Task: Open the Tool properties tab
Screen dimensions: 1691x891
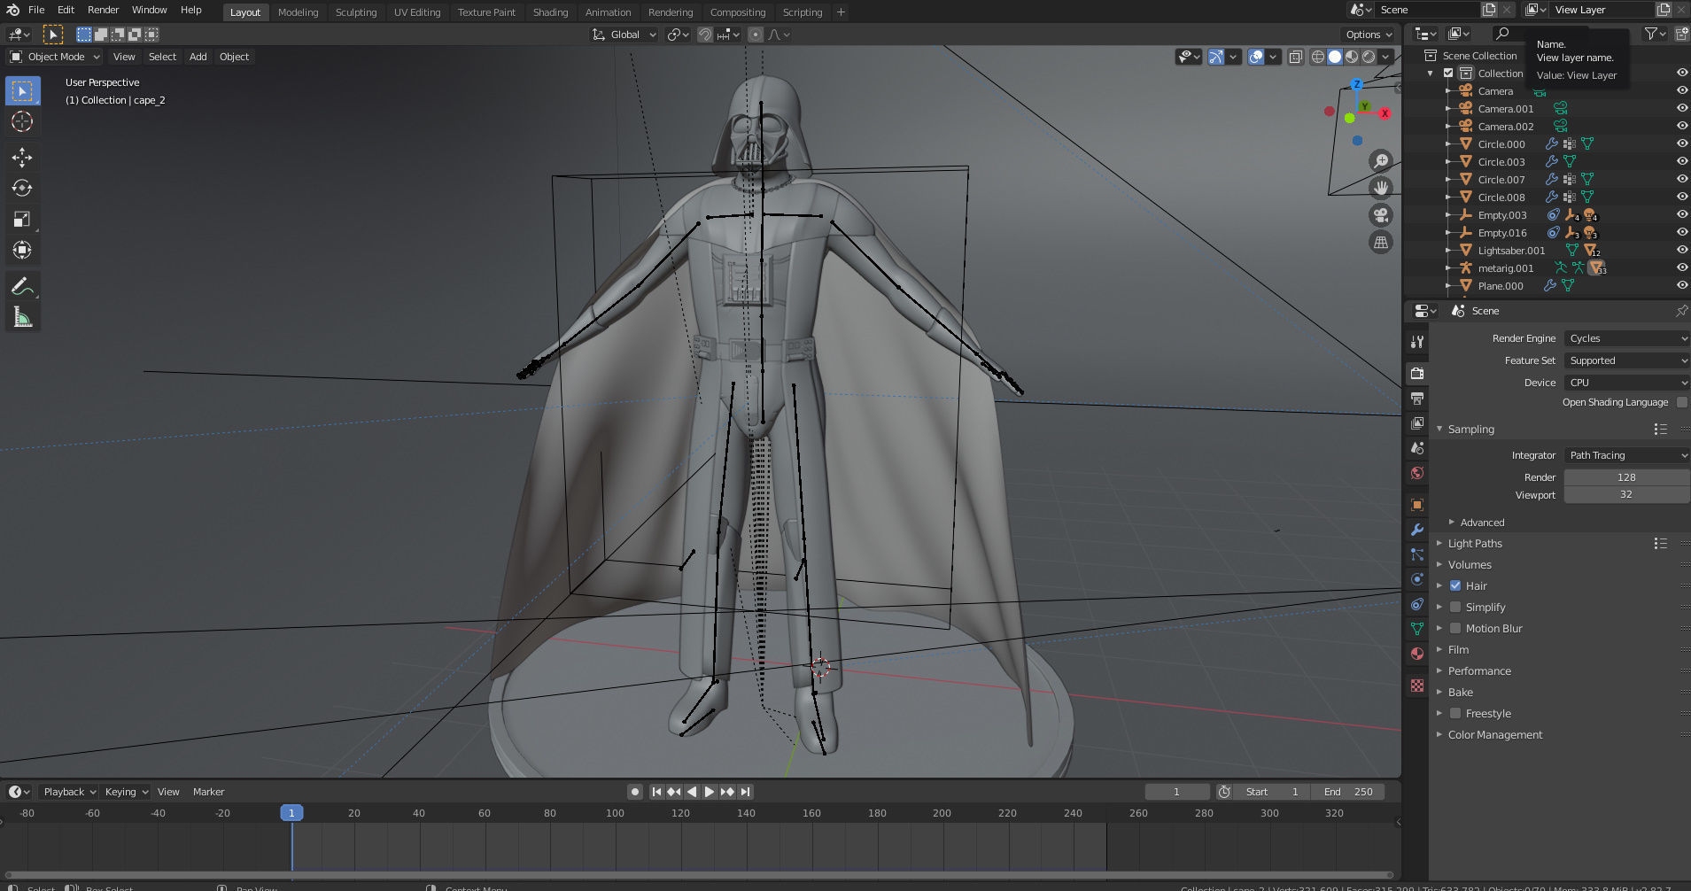Action: pyautogui.click(x=1417, y=342)
